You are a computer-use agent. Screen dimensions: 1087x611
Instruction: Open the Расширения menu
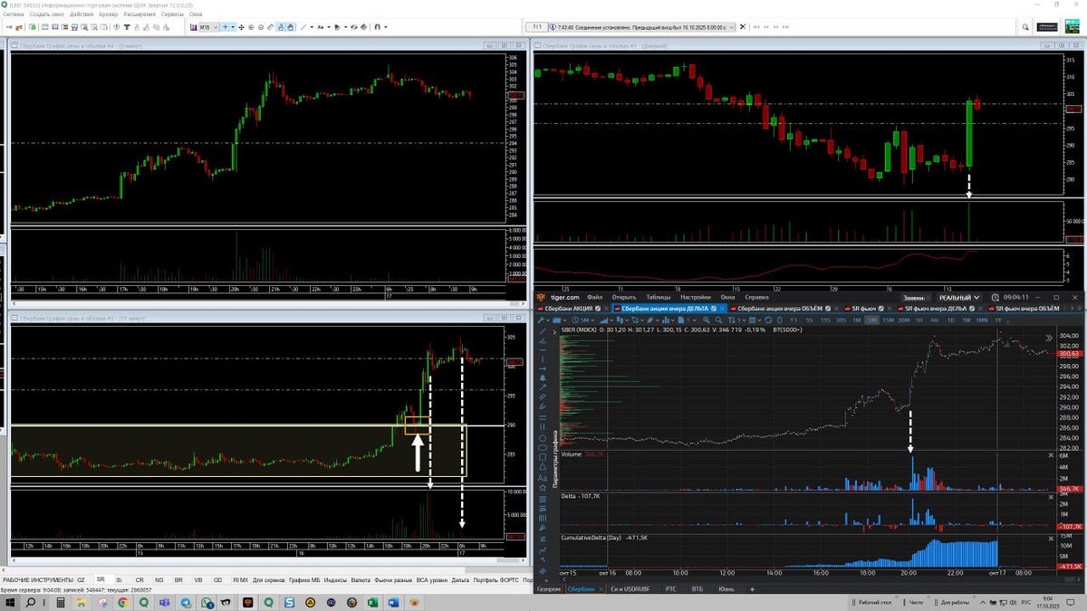tap(139, 14)
